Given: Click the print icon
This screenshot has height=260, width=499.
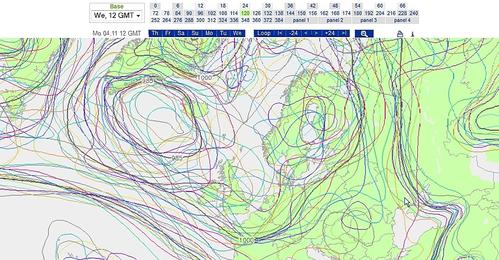Looking at the screenshot, I should coord(400,34).
